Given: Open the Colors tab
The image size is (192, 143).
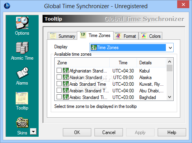Looking at the screenshot, I should 151,36.
